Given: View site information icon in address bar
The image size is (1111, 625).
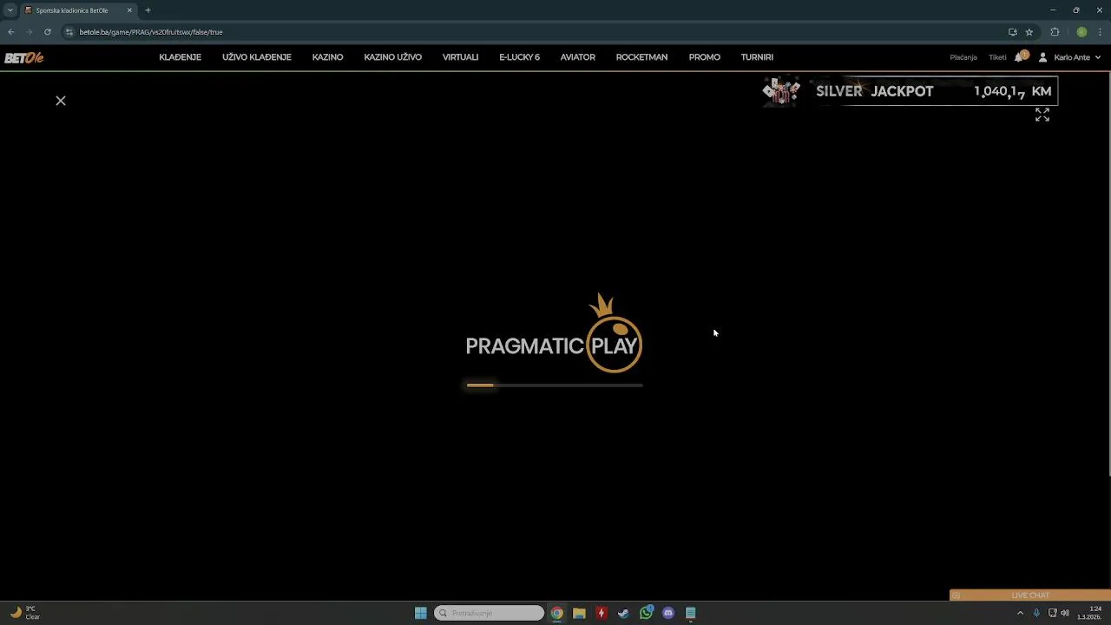Looking at the screenshot, I should [69, 32].
